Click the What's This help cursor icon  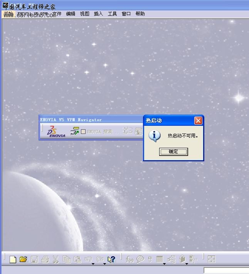coord(111,259)
